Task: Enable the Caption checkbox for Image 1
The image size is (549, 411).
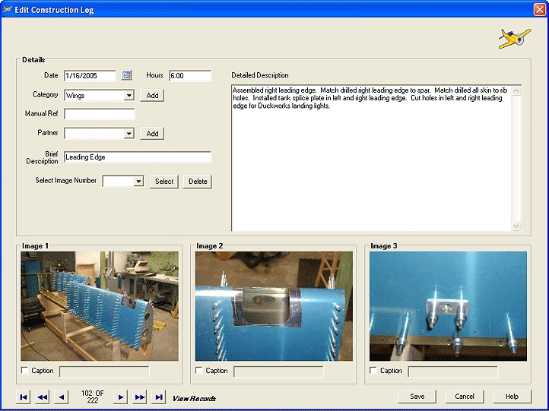Action: tap(25, 371)
